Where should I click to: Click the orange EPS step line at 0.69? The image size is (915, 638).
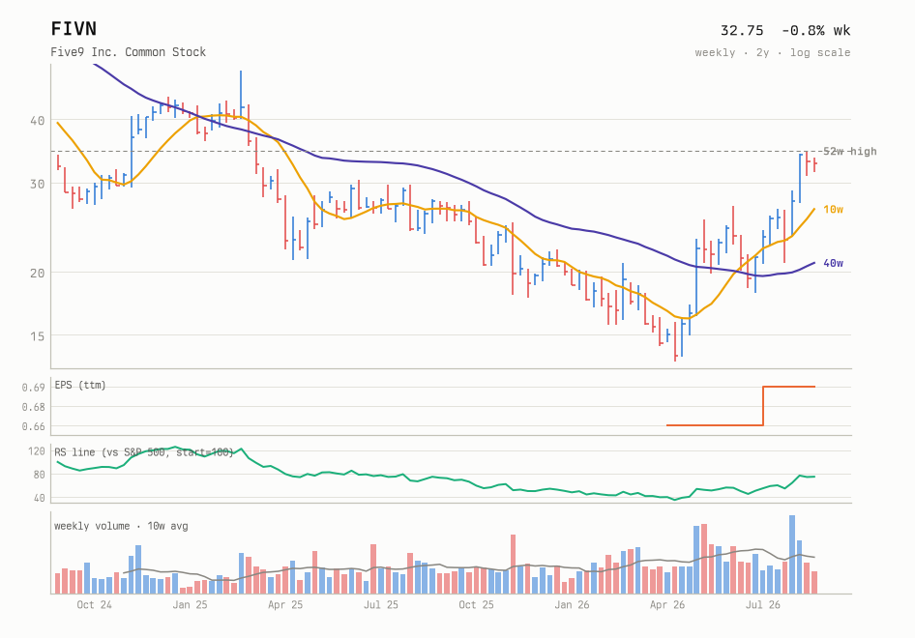[789, 387]
